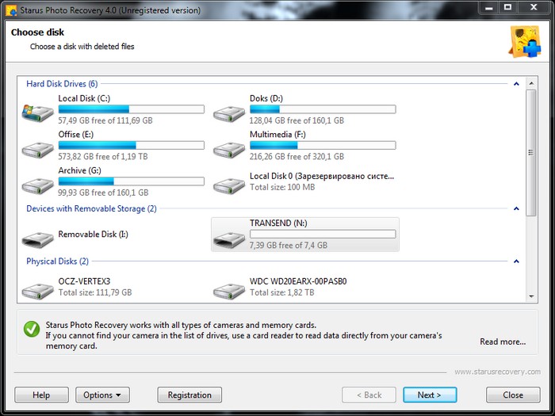Open the Options dropdown button

click(102, 395)
